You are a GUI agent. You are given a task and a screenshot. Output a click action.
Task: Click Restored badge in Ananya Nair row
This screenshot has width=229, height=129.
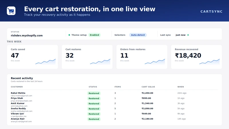click(x=94, y=119)
